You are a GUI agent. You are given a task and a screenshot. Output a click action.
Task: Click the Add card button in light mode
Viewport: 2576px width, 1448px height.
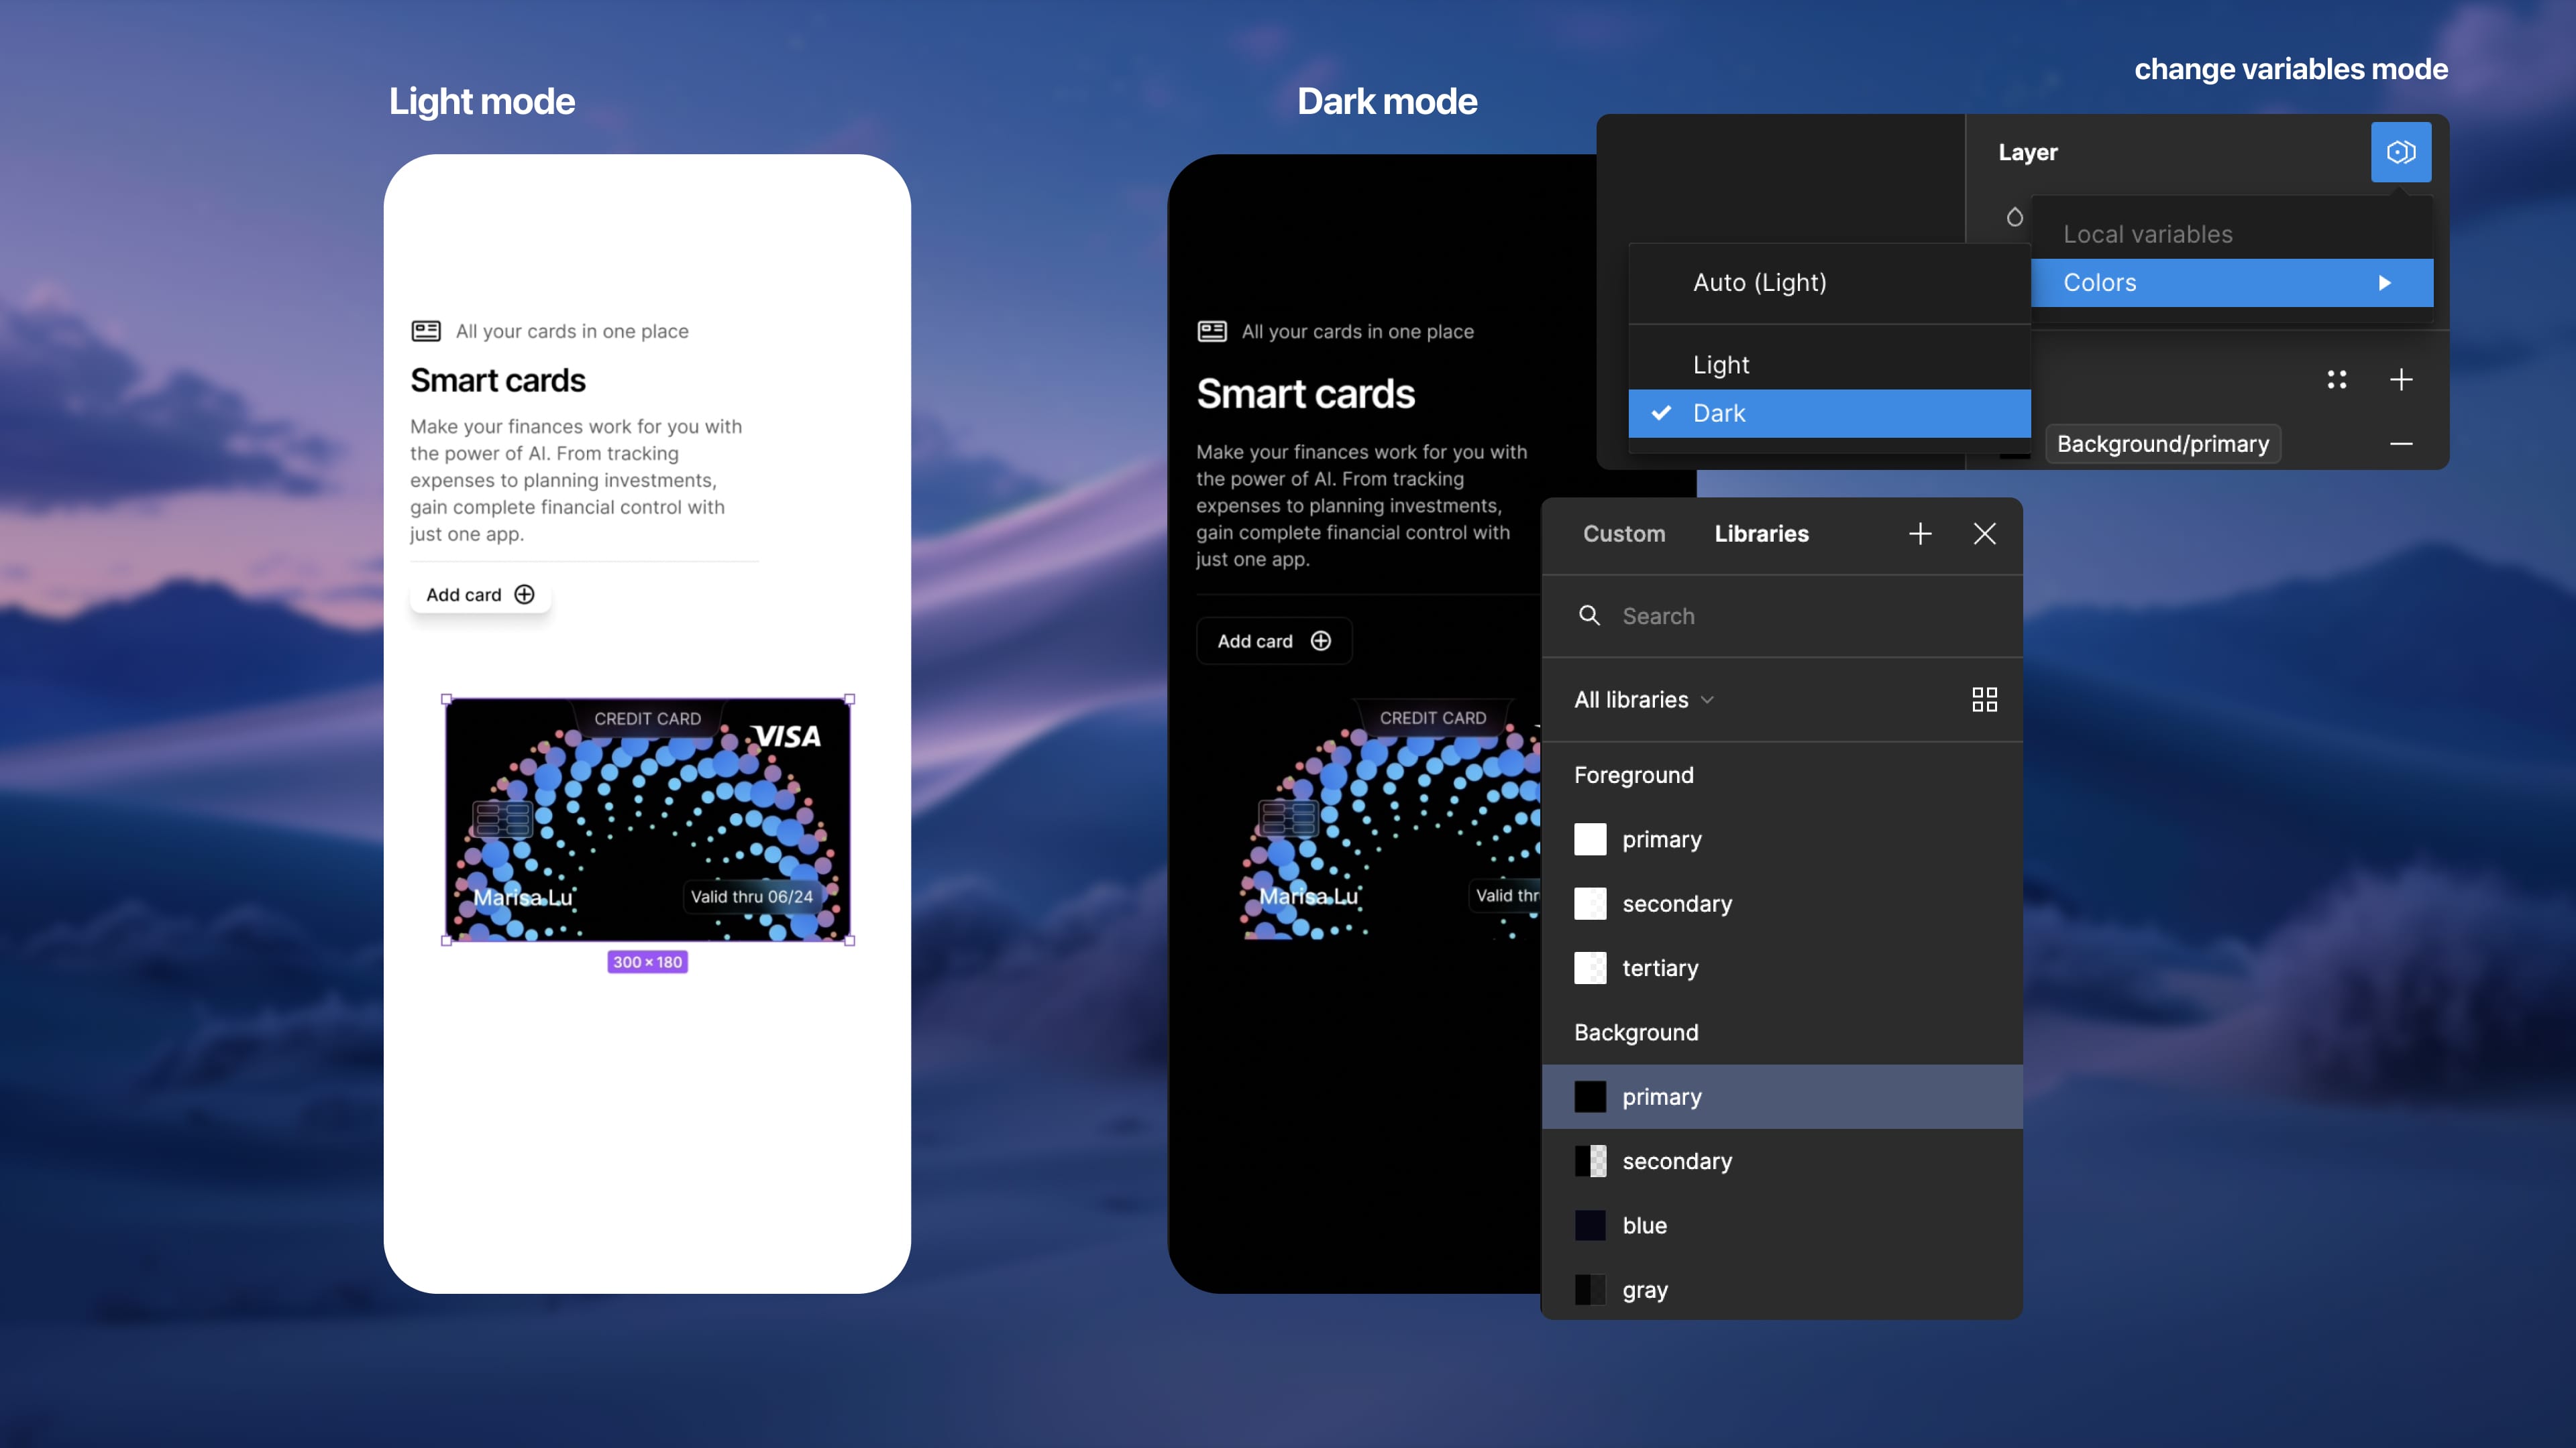479,593
